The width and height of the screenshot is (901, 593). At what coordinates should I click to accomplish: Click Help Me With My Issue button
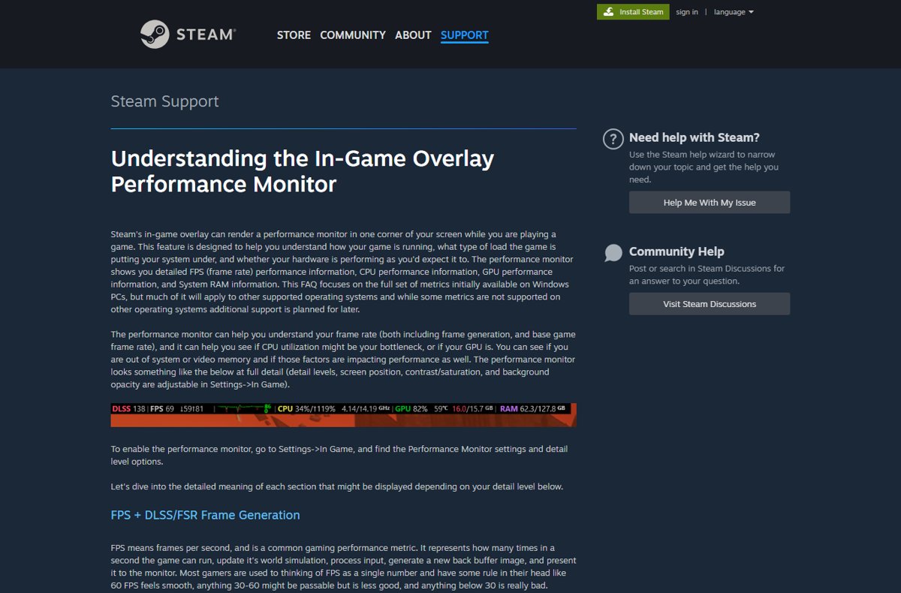(710, 203)
